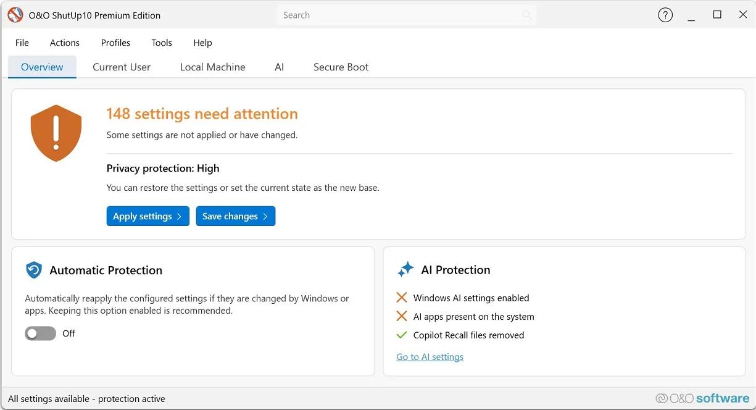756x410 pixels.
Task: Click the Automatic Protection shield icon
Action: [x=33, y=270]
